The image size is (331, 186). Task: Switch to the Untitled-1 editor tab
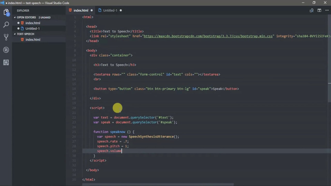tap(110, 10)
